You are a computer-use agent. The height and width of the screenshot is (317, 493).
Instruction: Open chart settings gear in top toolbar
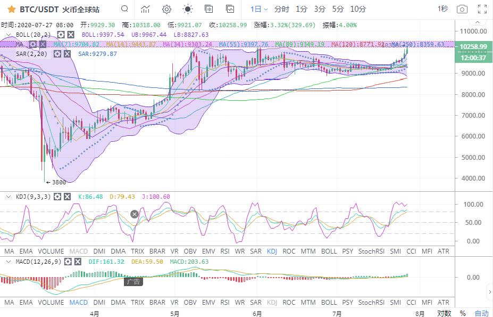click(166, 9)
